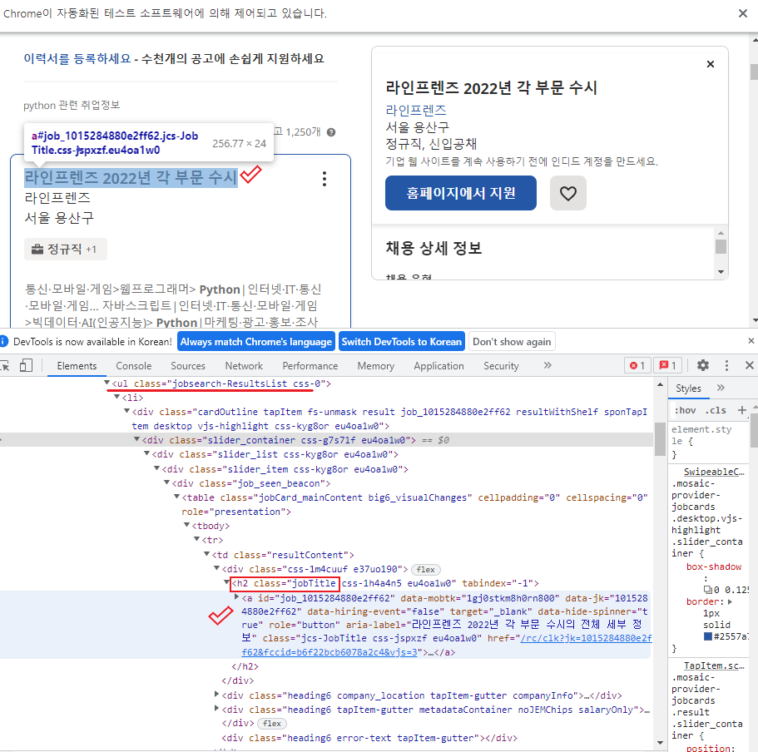The width and height of the screenshot is (758, 752).
Task: Open DevTools settings gear
Action: (x=703, y=365)
